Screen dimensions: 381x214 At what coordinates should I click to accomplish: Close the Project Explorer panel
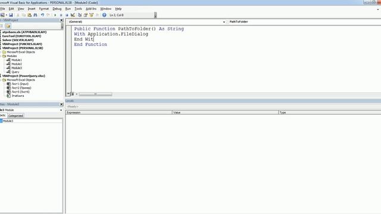61,20
